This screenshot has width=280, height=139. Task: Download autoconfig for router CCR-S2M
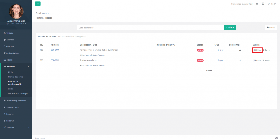point(240,61)
